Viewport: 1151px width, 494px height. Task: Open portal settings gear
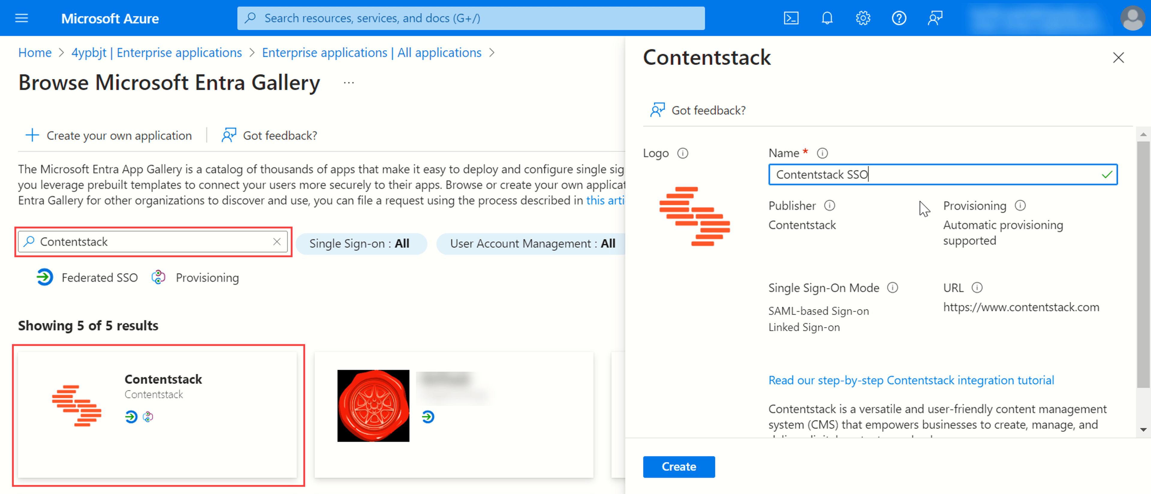(863, 18)
